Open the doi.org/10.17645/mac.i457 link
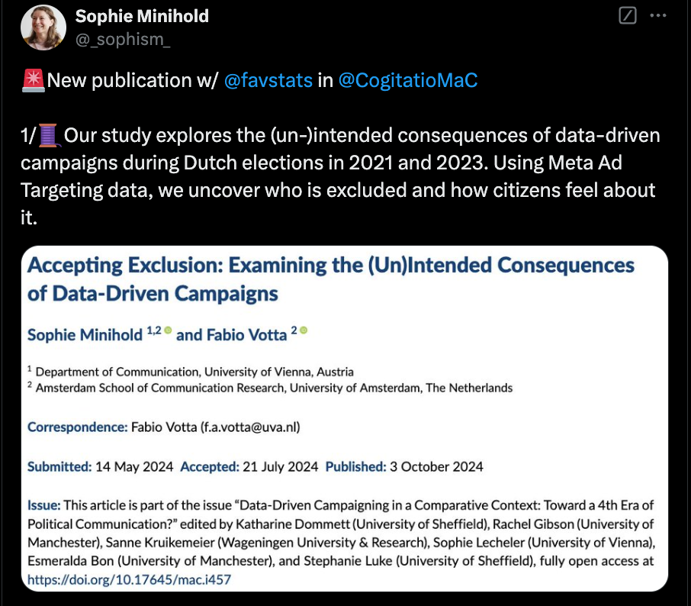 click(x=129, y=579)
